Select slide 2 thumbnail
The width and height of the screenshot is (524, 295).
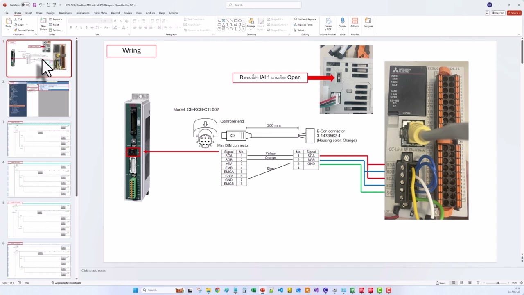tap(39, 99)
